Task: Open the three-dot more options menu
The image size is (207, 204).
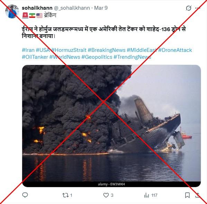Action: [x=198, y=8]
